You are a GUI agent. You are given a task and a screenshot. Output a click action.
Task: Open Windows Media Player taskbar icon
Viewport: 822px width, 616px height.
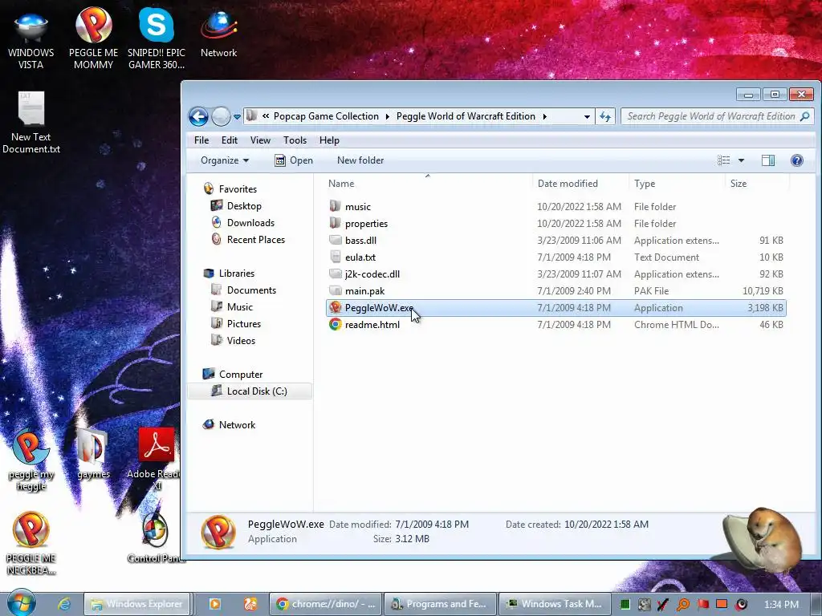click(215, 604)
